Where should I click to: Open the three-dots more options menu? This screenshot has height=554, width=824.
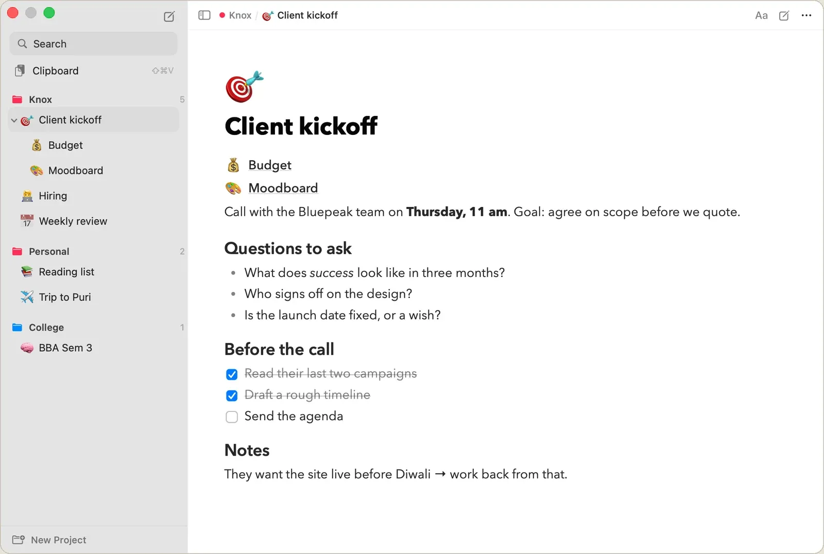(x=806, y=15)
